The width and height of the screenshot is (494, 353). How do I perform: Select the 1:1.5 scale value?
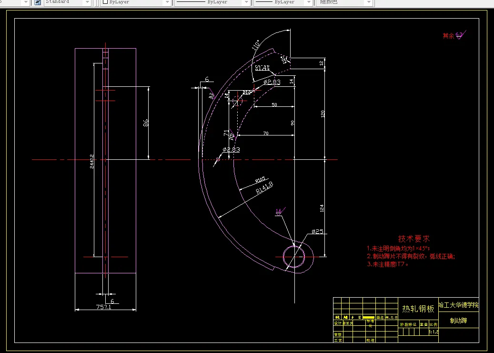[434, 332]
